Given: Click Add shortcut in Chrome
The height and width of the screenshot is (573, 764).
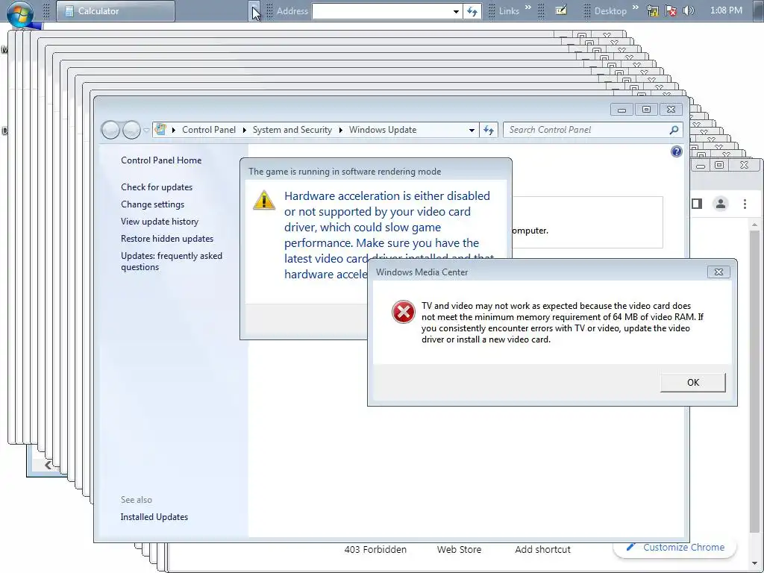Looking at the screenshot, I should [543, 550].
